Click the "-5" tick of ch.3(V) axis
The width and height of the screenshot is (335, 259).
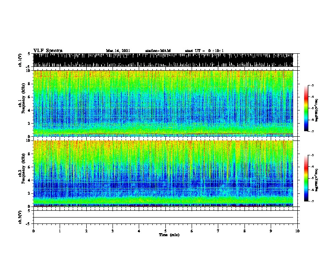click(28, 224)
